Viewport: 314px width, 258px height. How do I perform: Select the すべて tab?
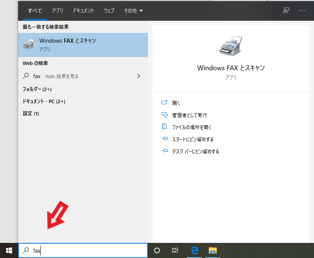pyautogui.click(x=35, y=11)
